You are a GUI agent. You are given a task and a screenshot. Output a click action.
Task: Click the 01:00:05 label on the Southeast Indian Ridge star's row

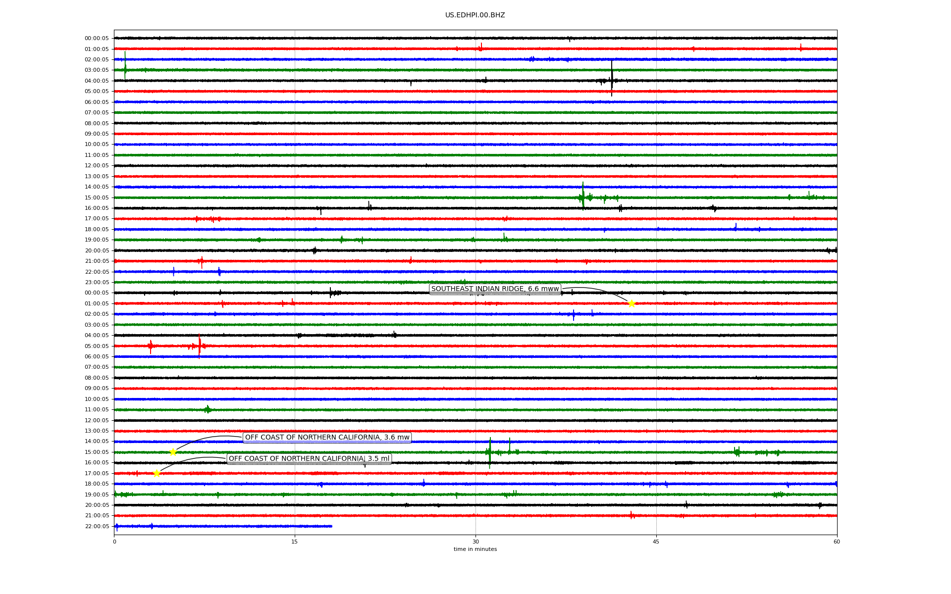click(x=97, y=304)
